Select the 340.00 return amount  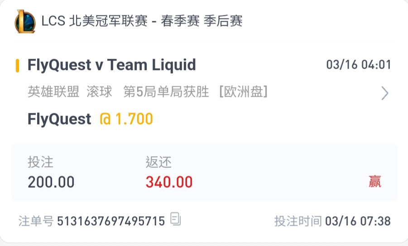pyautogui.click(x=169, y=182)
